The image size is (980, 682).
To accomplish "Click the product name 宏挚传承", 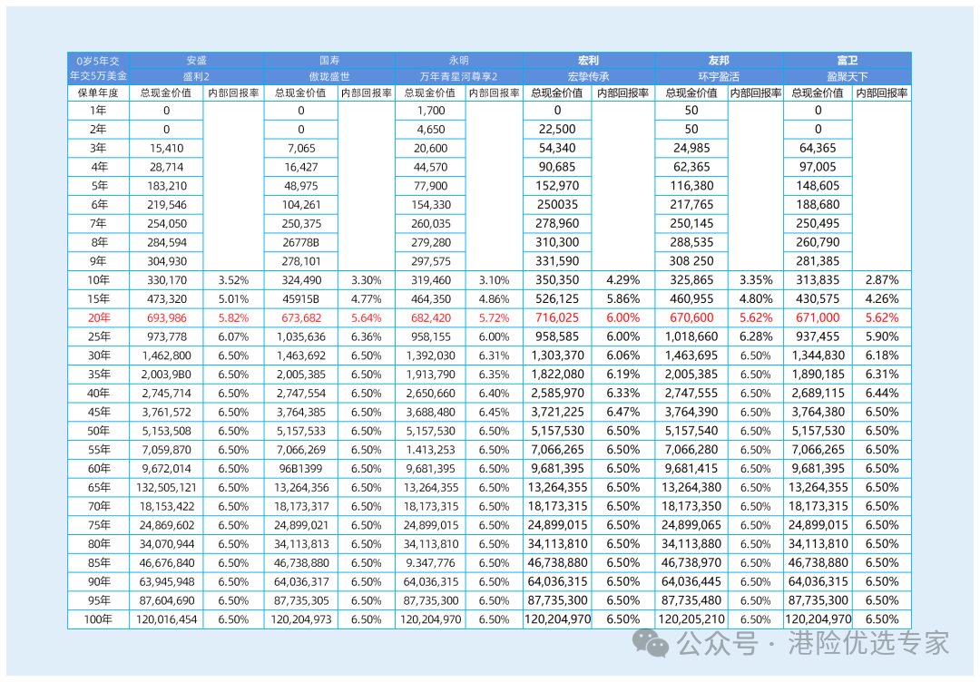I will click(589, 77).
